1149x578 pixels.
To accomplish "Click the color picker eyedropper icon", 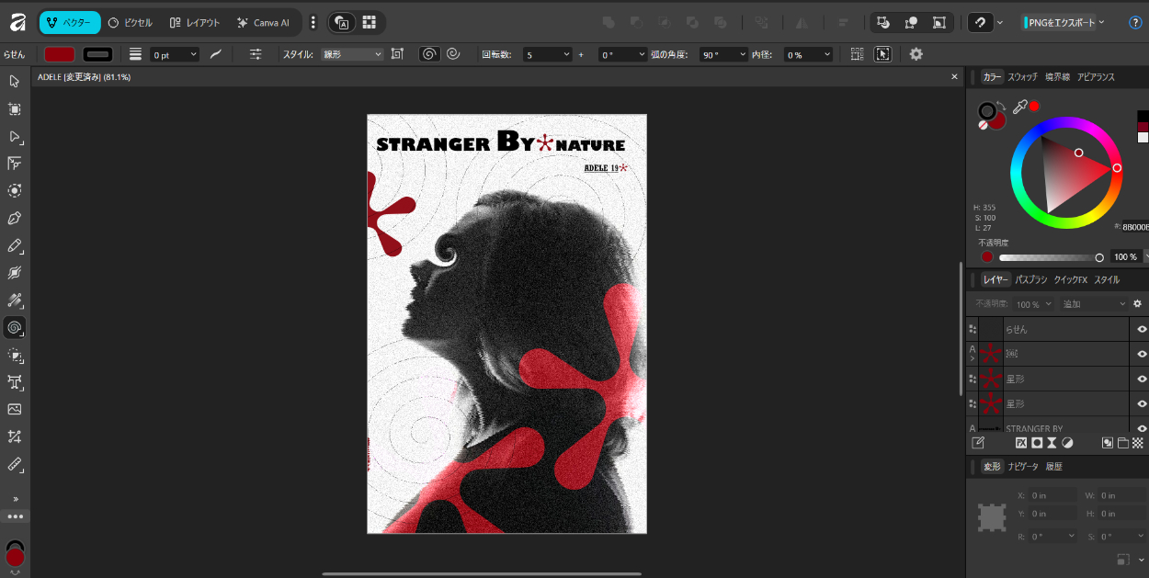I will click(x=1019, y=108).
